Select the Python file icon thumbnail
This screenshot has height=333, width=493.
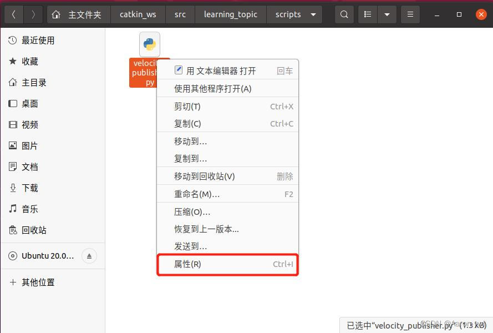tap(150, 44)
